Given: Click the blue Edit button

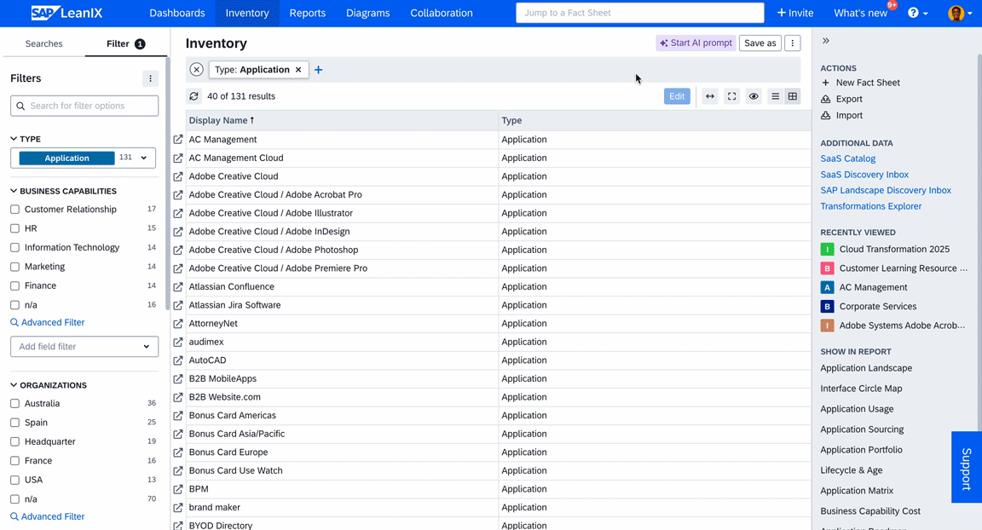Looking at the screenshot, I should 677,96.
